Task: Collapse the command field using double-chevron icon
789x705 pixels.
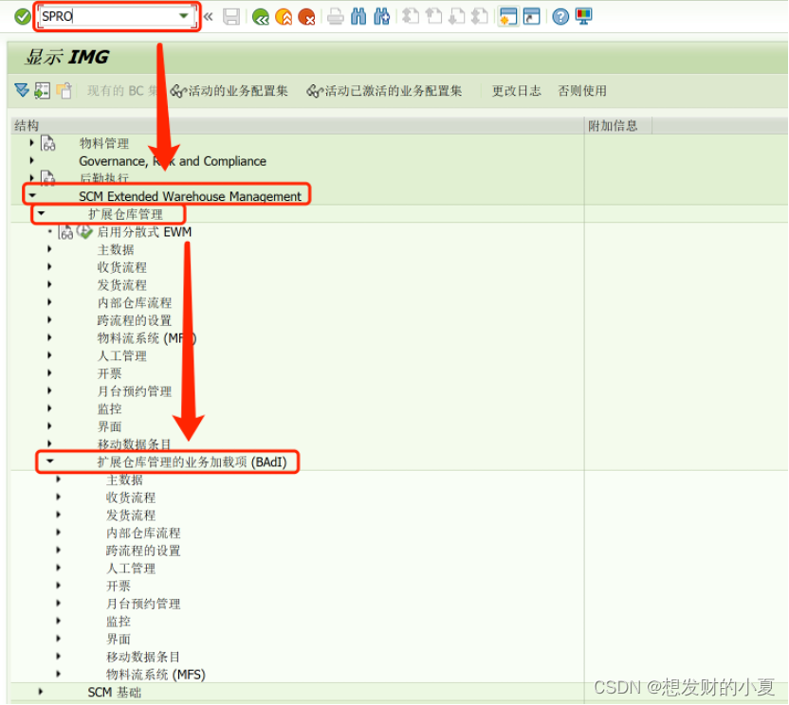Action: [x=209, y=17]
